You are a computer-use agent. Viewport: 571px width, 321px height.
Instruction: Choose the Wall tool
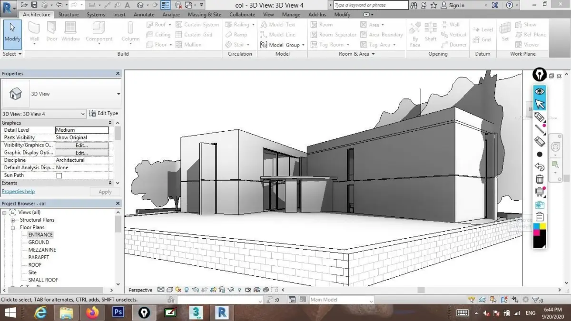tap(34, 33)
